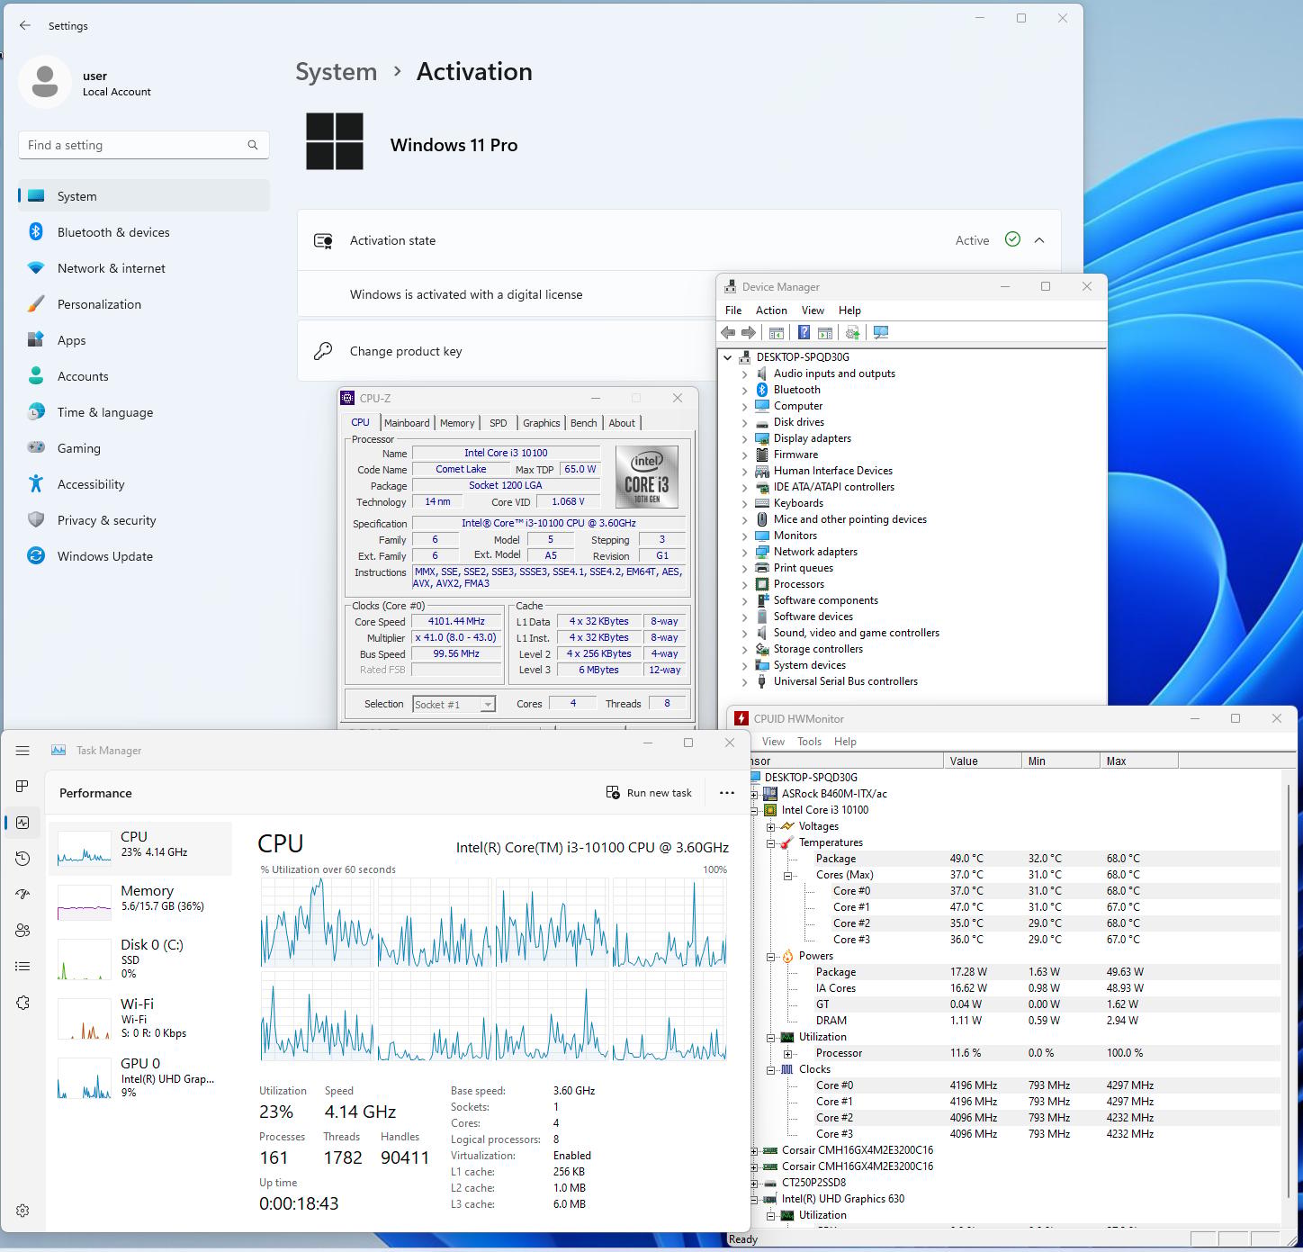Open HWMonitor Help menu
Viewport: 1303px width, 1252px height.
(x=845, y=742)
